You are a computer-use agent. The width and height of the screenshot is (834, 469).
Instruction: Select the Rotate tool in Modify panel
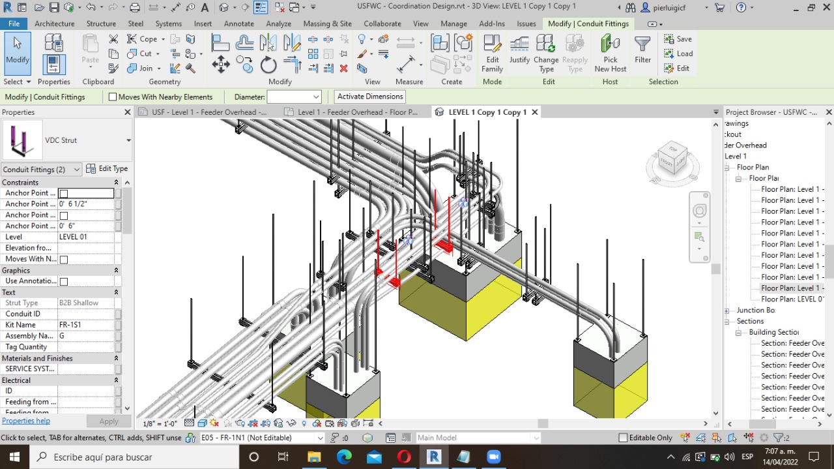(x=268, y=65)
